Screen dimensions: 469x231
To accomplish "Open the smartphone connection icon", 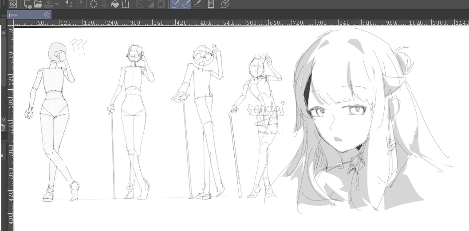I will point(211,4).
